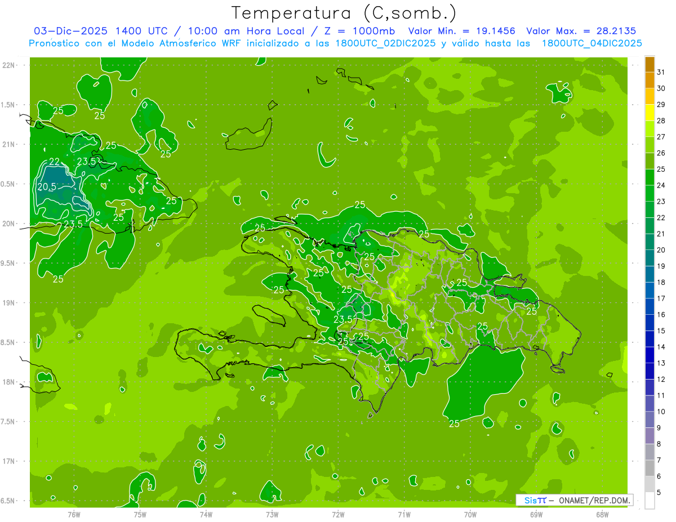Click the '18N' latitude axis label
The height and width of the screenshot is (522, 676).
pos(10,382)
